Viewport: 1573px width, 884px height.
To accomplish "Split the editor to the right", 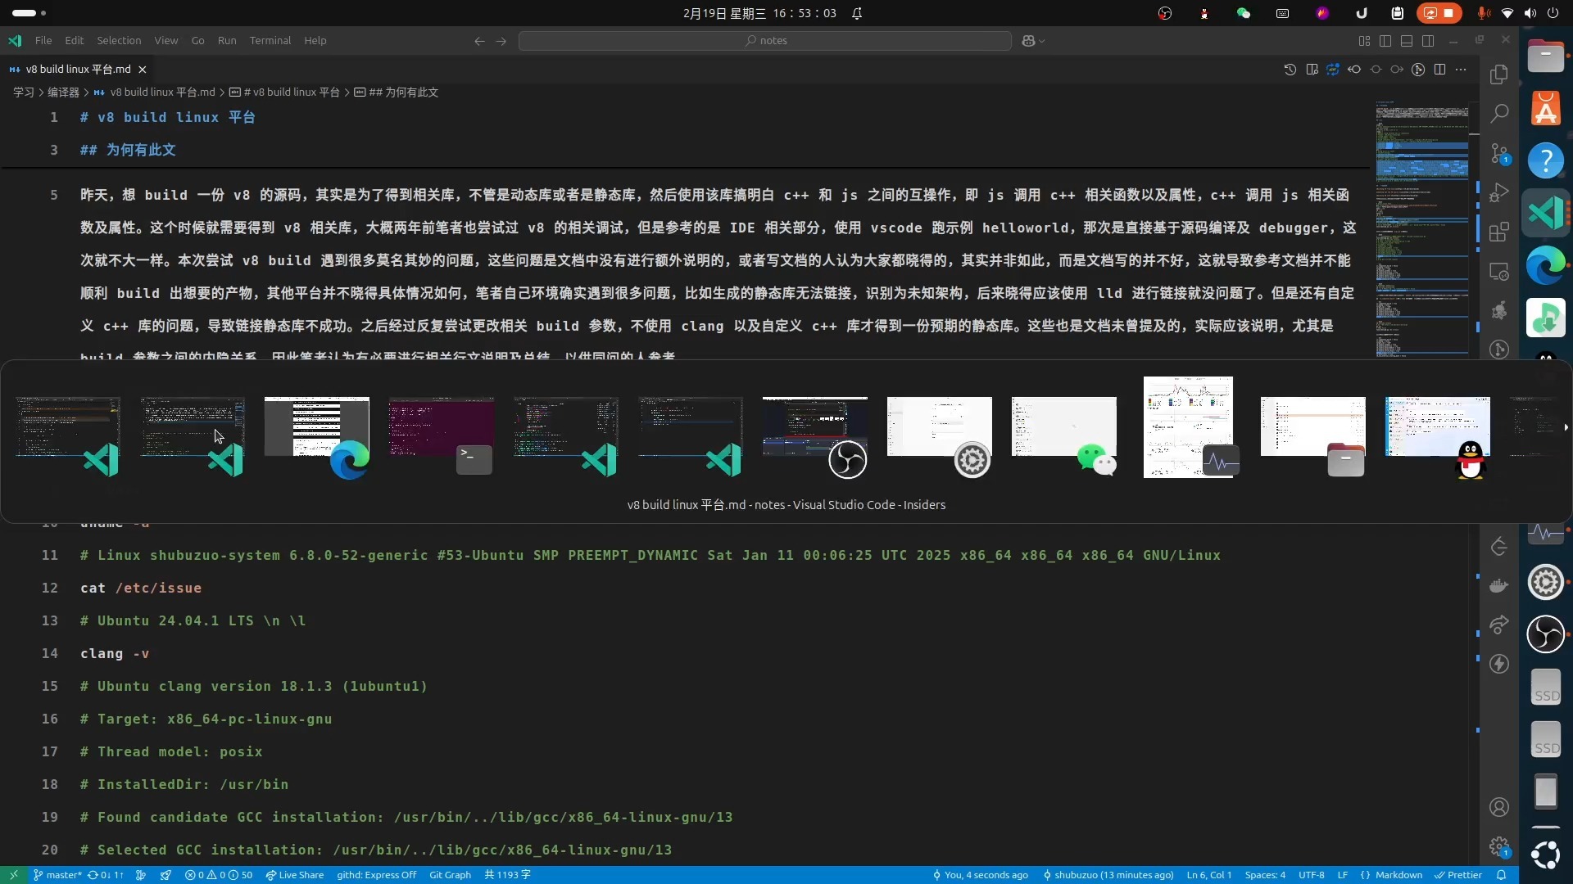I will [1439, 70].
